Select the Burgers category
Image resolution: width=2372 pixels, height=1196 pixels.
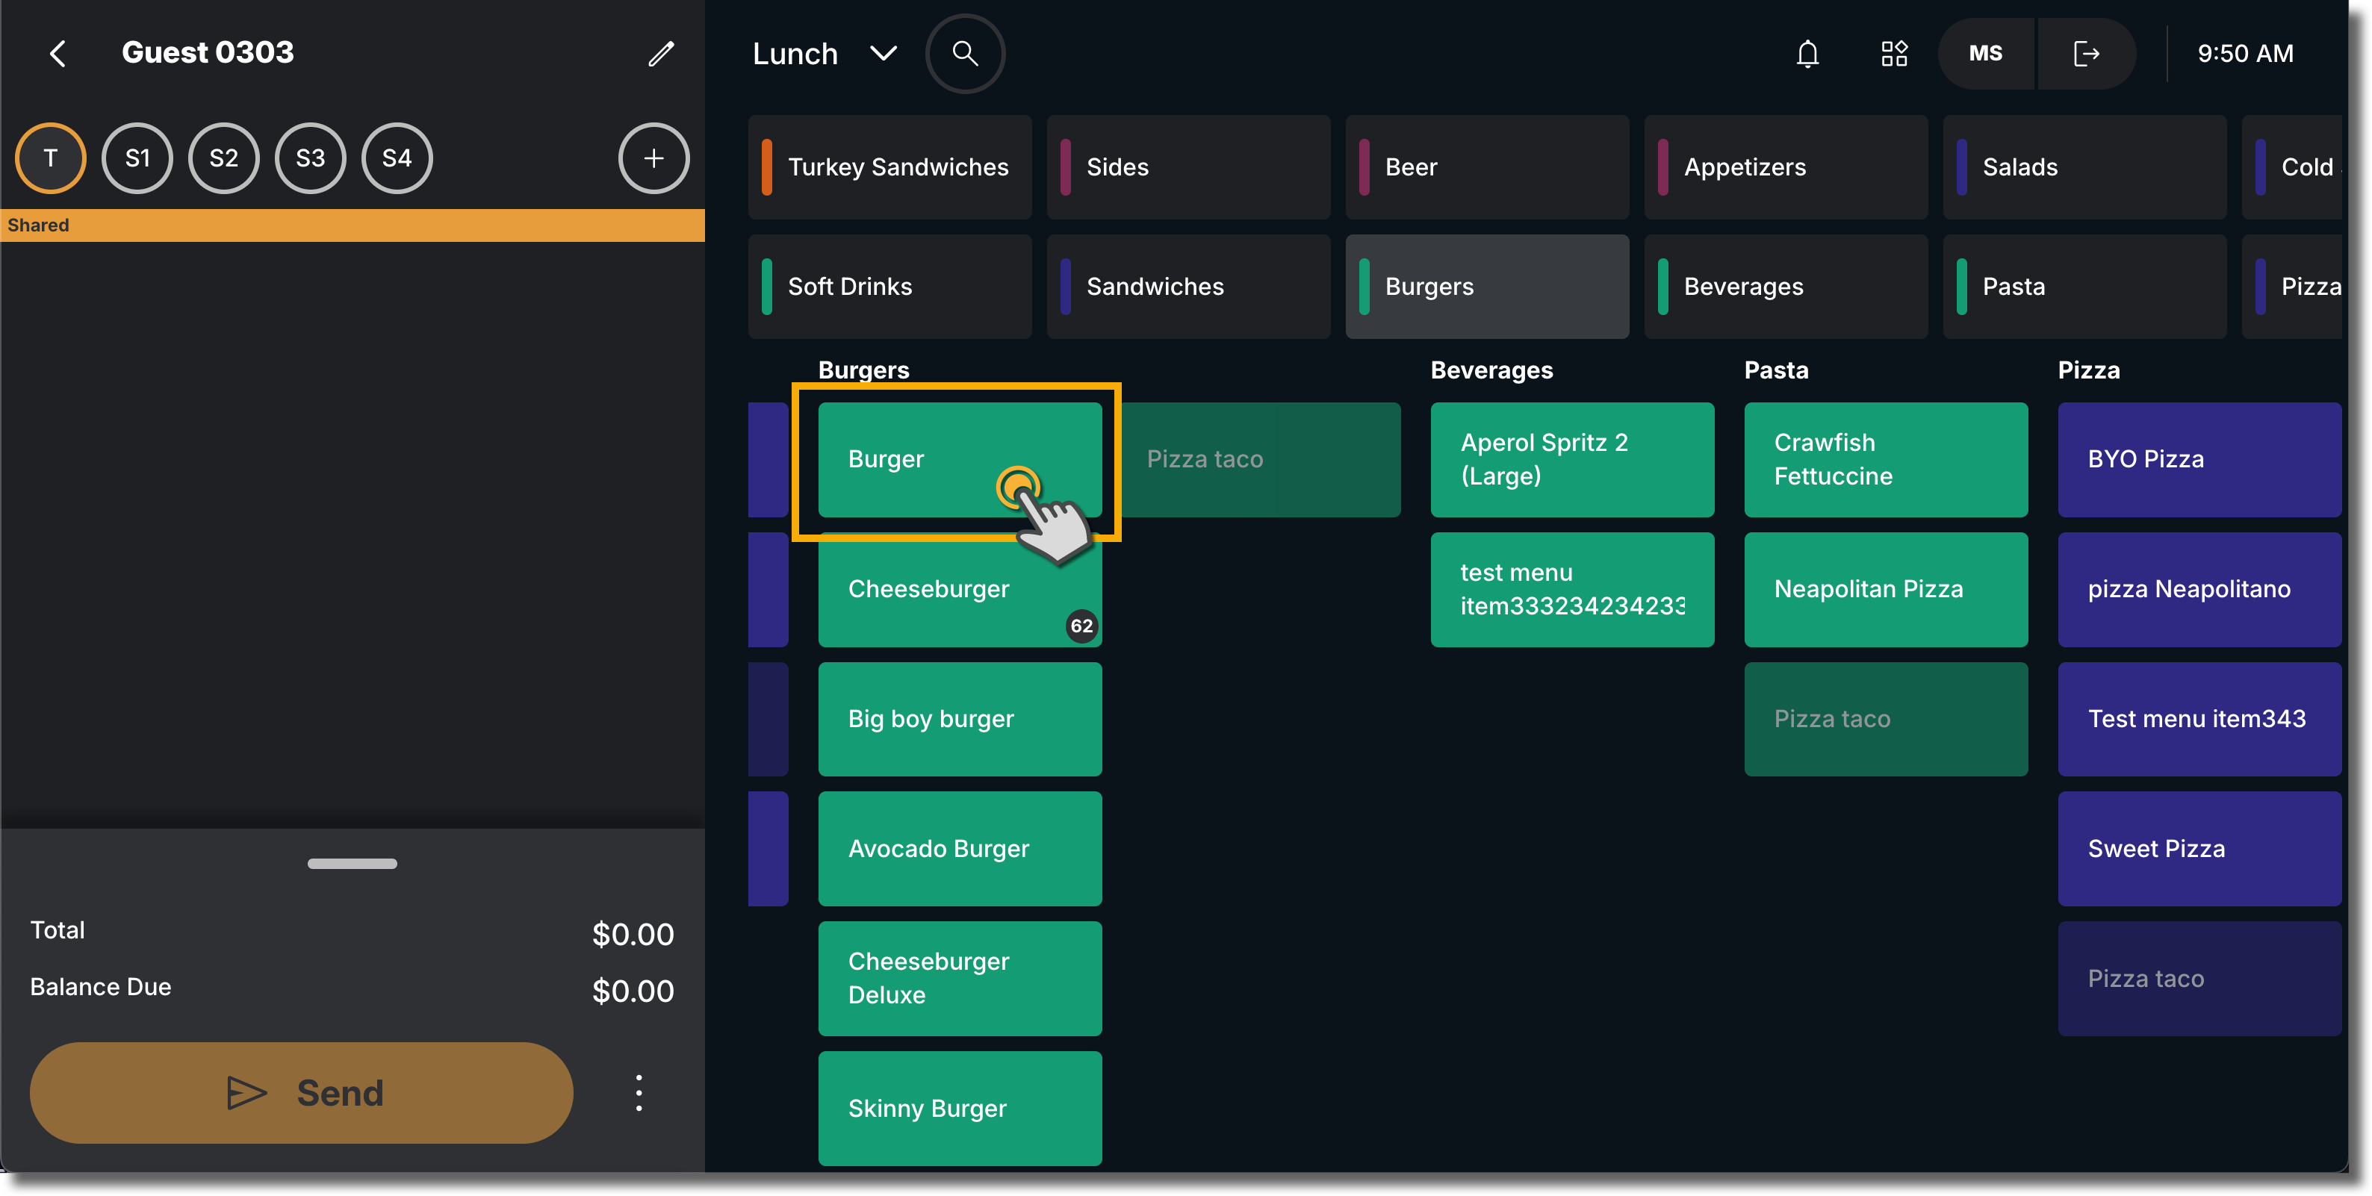1487,287
